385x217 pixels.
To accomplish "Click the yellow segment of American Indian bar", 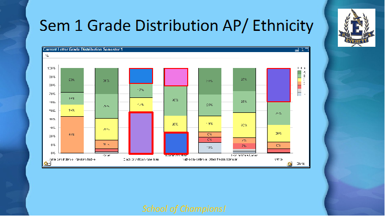I will (72, 110).
